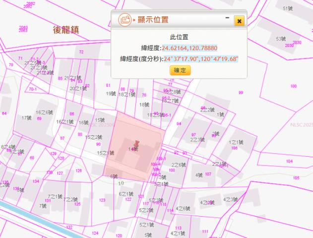Click house label 53號
The height and width of the screenshot is (238, 313).
281,39
